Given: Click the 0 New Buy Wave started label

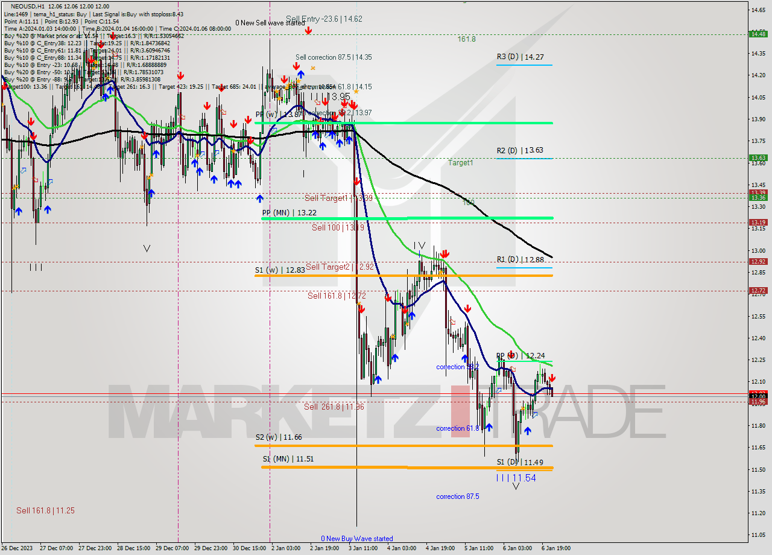Looking at the screenshot, I should (357, 539).
